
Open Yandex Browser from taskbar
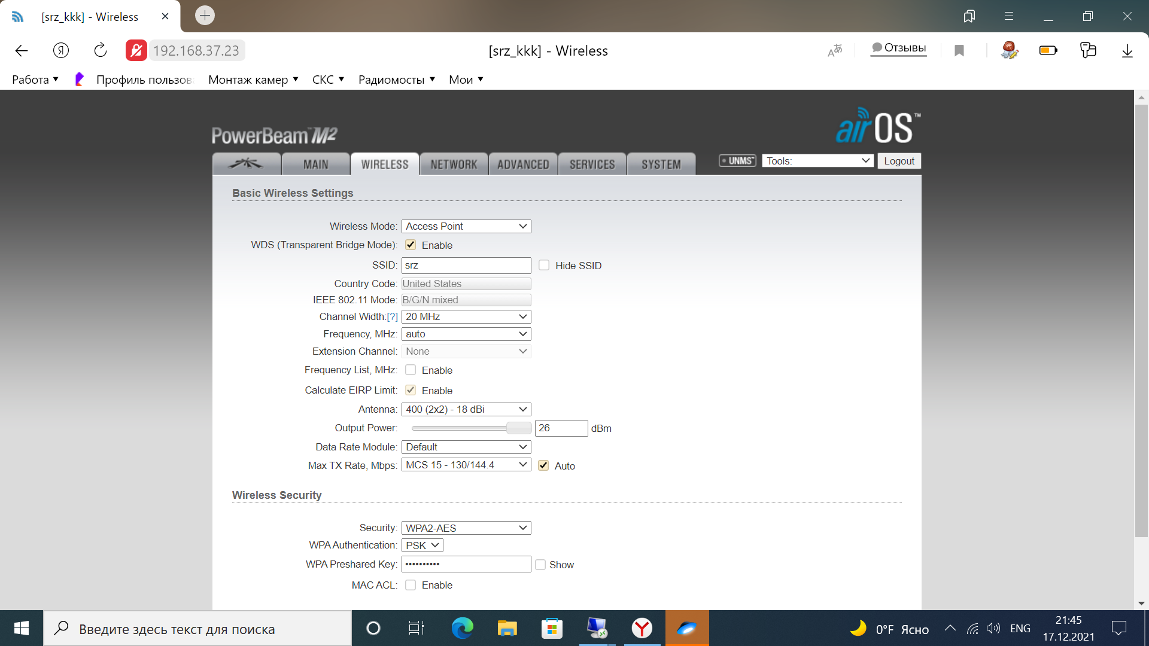pos(642,628)
